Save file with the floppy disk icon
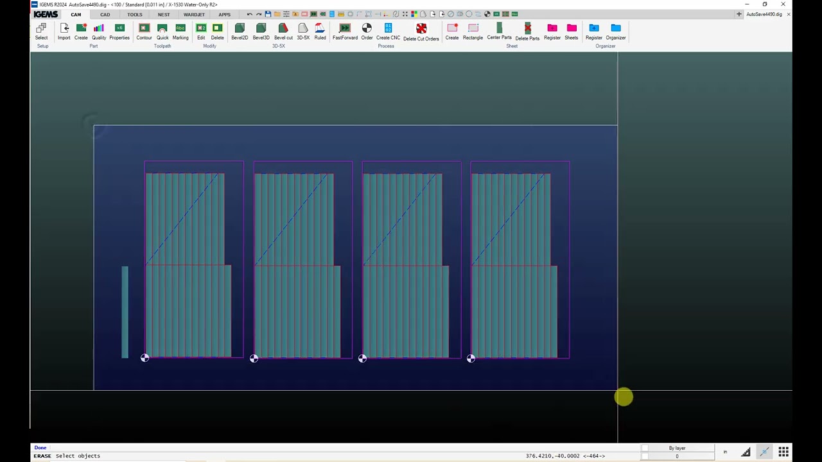 point(268,14)
